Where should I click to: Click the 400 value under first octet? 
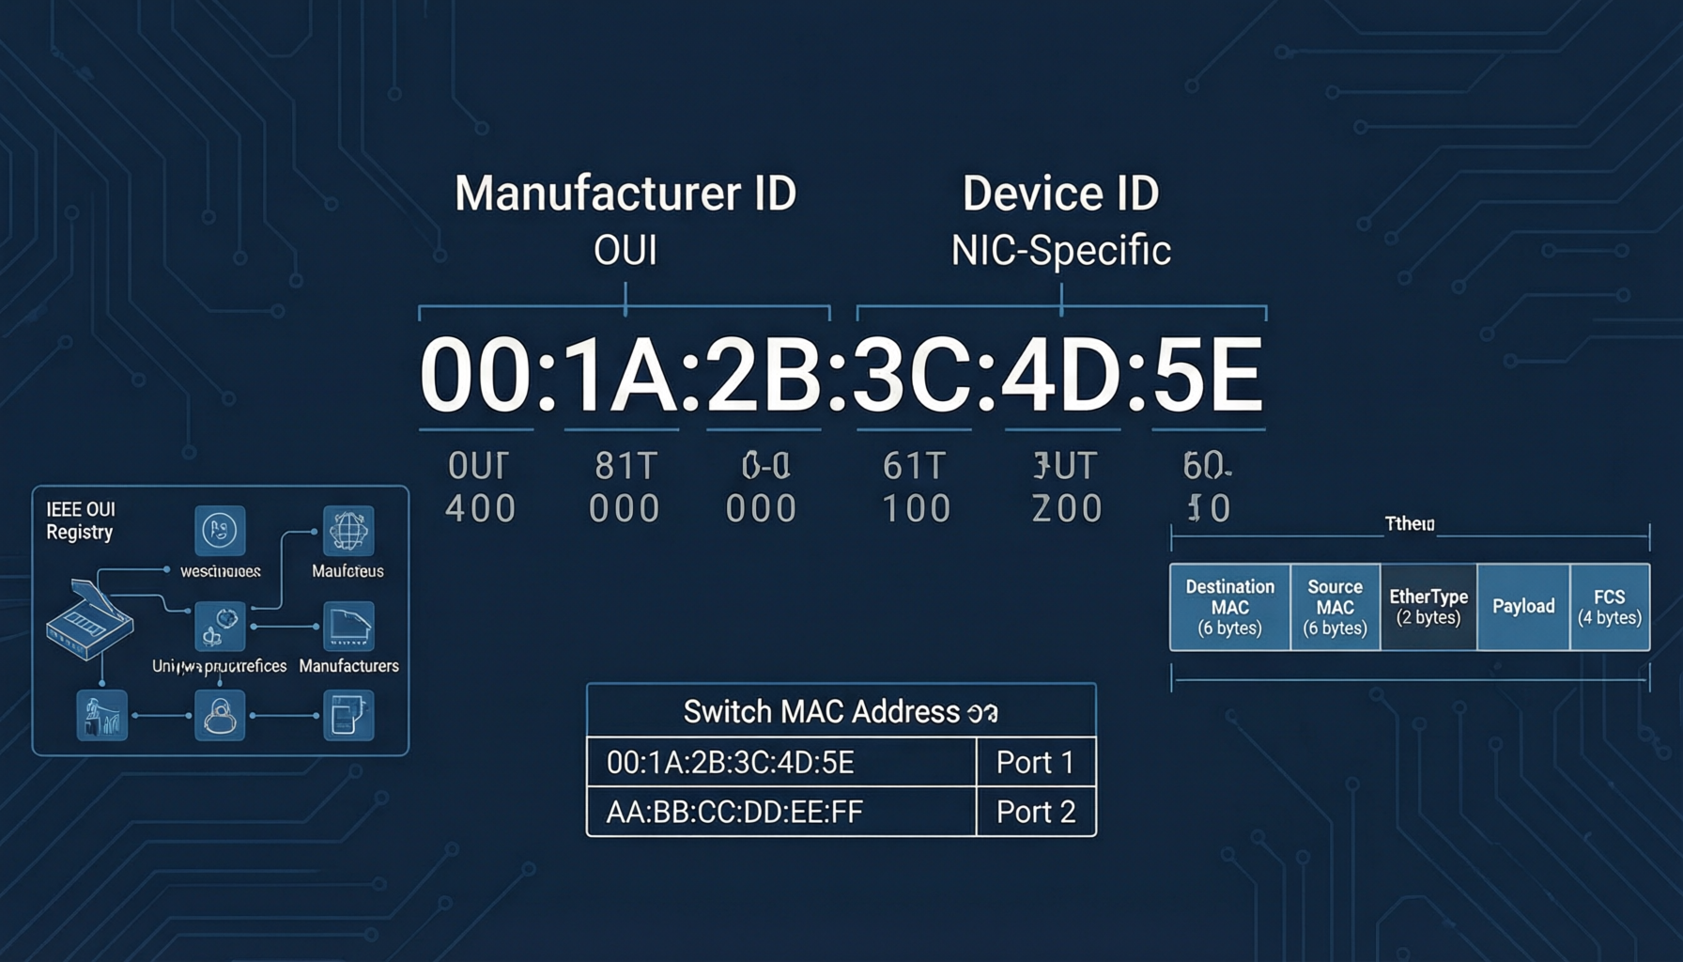click(481, 509)
